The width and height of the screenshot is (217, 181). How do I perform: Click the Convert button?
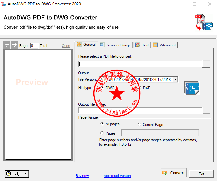[x=174, y=173]
